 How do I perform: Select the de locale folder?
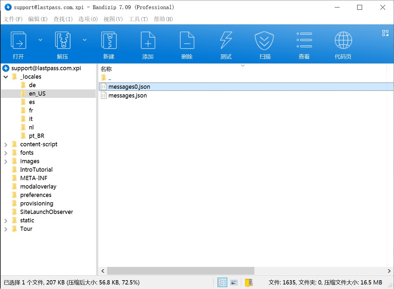pyautogui.click(x=32, y=85)
